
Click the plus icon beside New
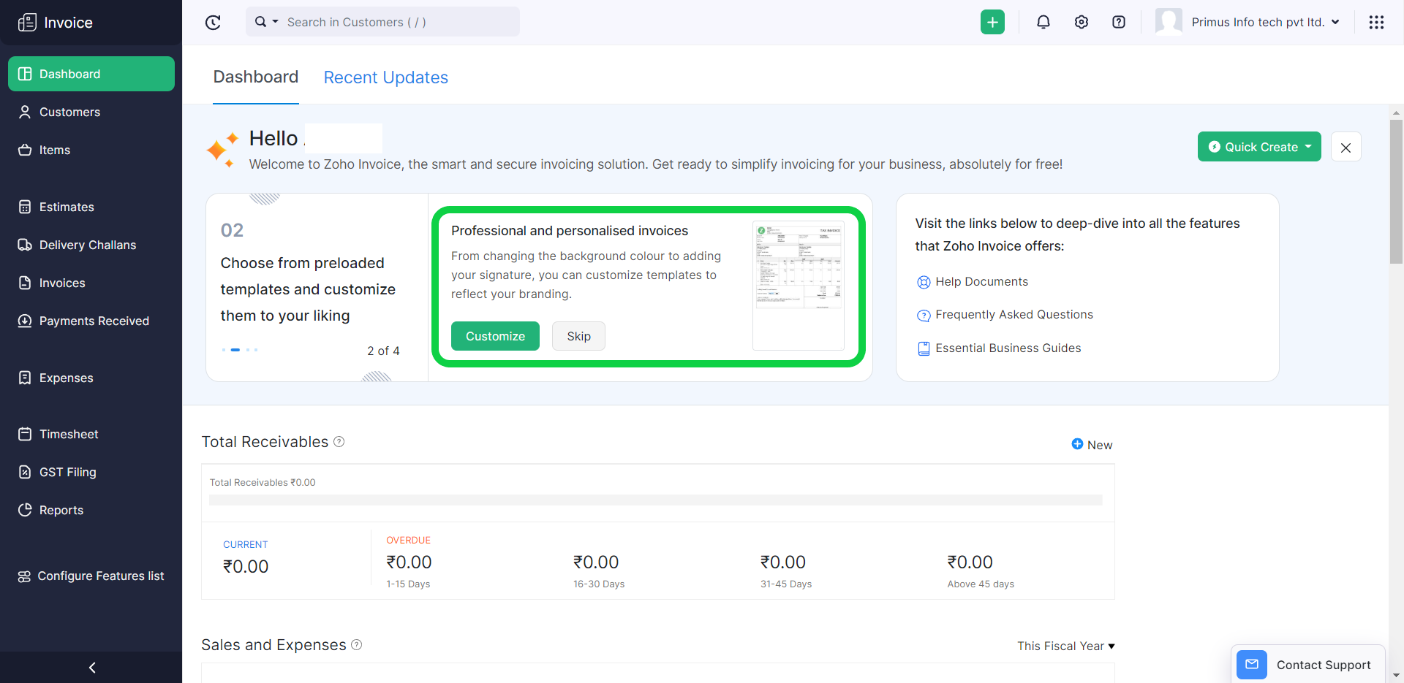tap(1077, 444)
